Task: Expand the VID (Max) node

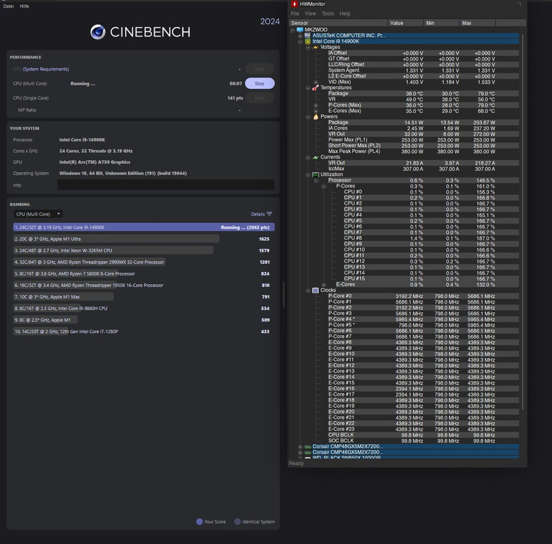Action: (x=316, y=82)
